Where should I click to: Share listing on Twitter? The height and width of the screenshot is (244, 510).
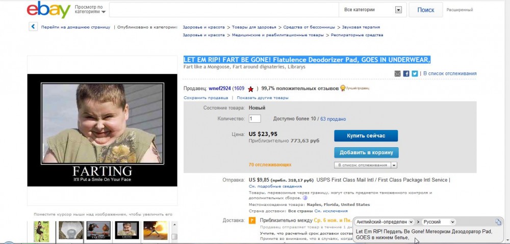415,74
